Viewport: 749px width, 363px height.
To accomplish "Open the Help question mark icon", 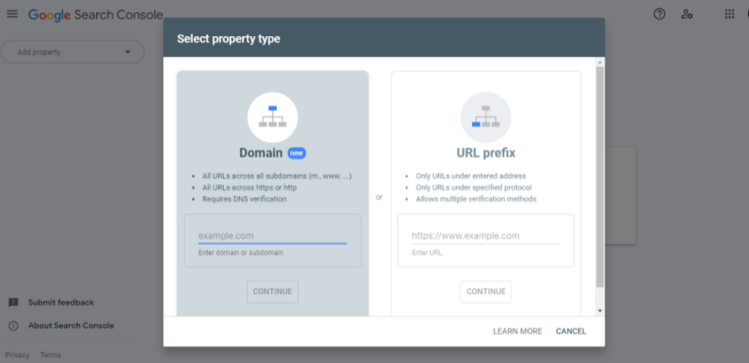I will point(659,13).
